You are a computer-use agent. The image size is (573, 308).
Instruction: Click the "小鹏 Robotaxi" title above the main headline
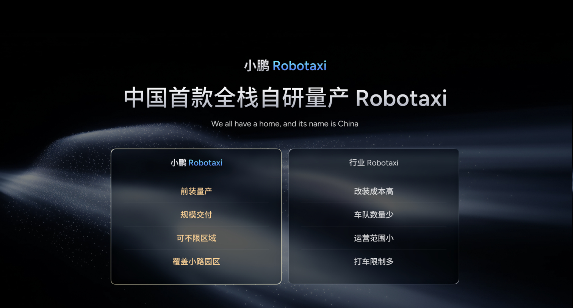coord(285,66)
